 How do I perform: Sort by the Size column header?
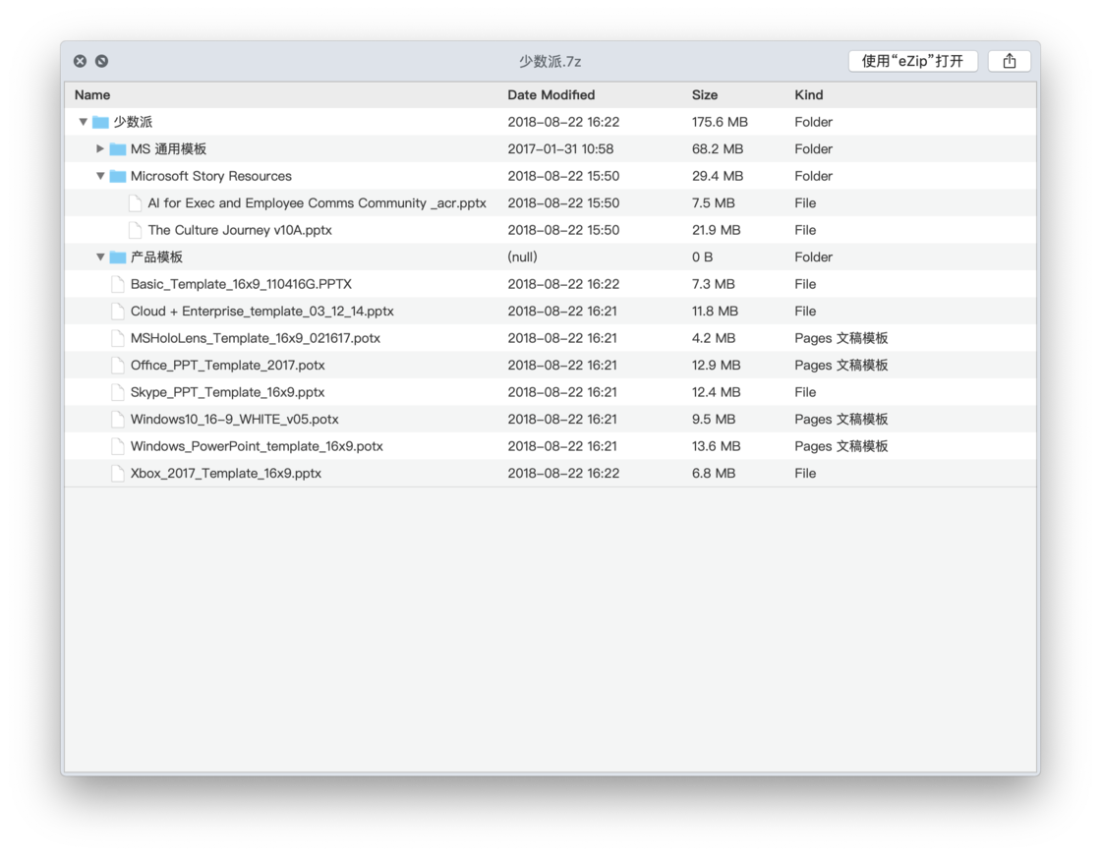click(x=704, y=94)
